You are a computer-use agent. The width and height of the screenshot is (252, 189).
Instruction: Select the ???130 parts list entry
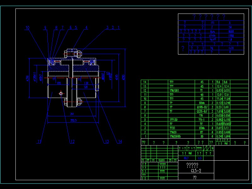pyautogui.click(x=174, y=120)
